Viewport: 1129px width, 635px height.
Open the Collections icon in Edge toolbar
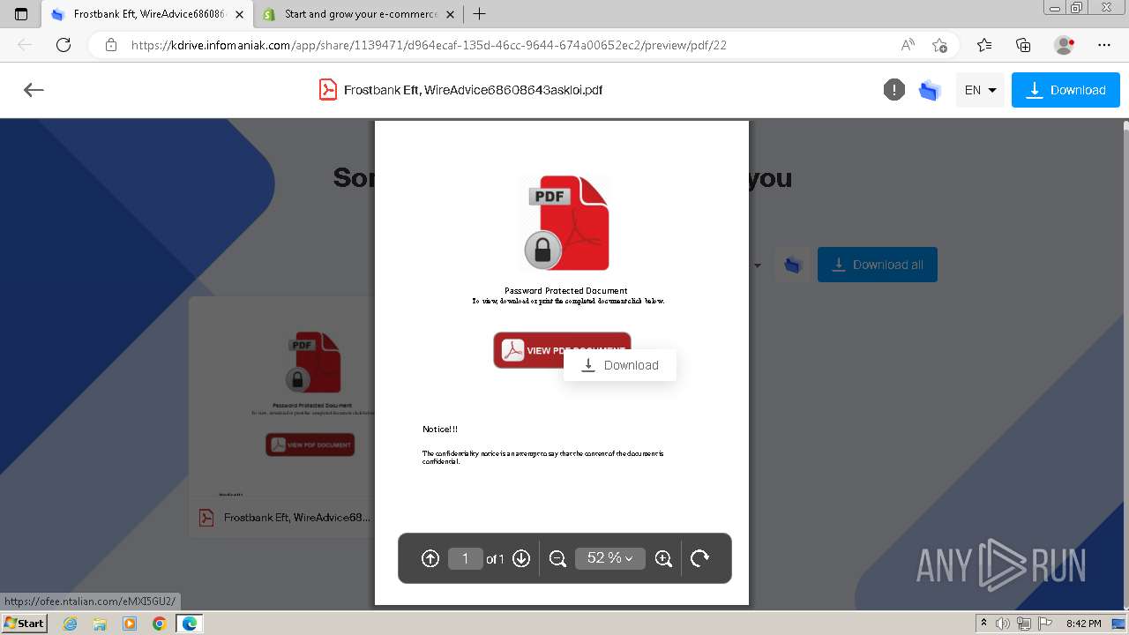1023,45
